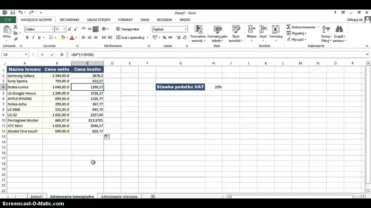Toggle align text left
371x208 pixels.
pos(83,38)
